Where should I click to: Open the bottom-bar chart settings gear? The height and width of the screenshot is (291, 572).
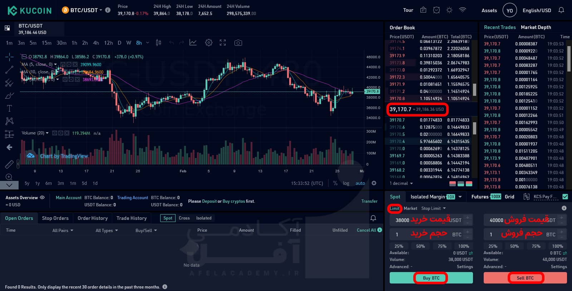click(374, 183)
